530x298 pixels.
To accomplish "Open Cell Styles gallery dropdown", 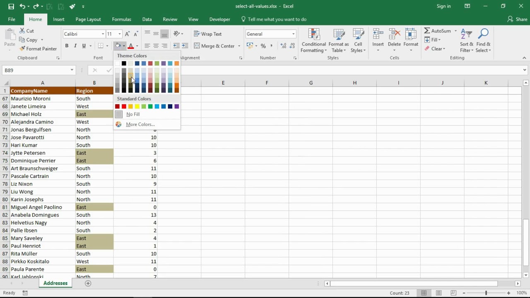I will pos(358,41).
